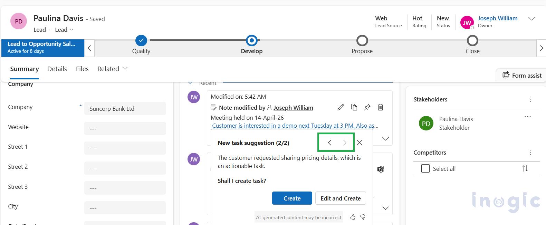Close the New task suggestion popup
546x225 pixels.
[360, 143]
